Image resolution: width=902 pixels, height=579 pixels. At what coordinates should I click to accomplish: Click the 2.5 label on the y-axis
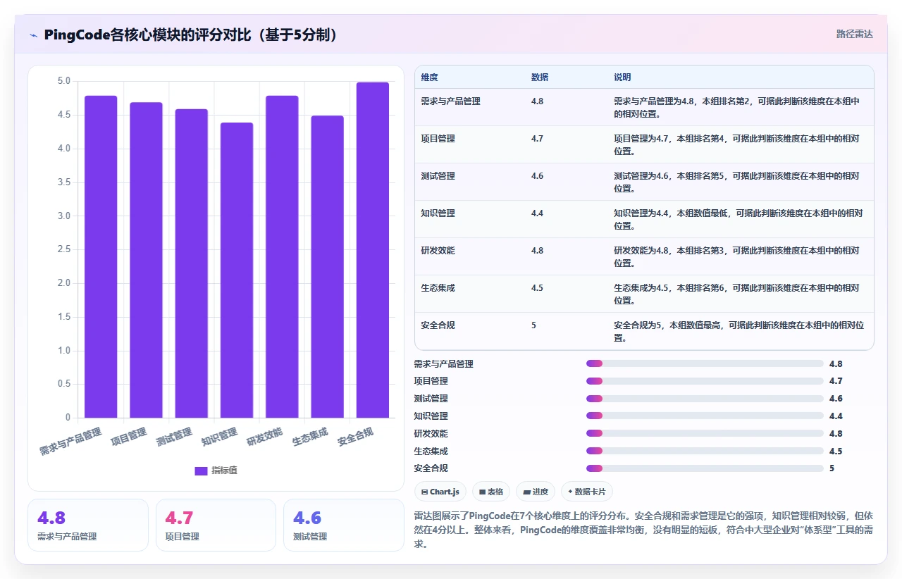click(64, 249)
